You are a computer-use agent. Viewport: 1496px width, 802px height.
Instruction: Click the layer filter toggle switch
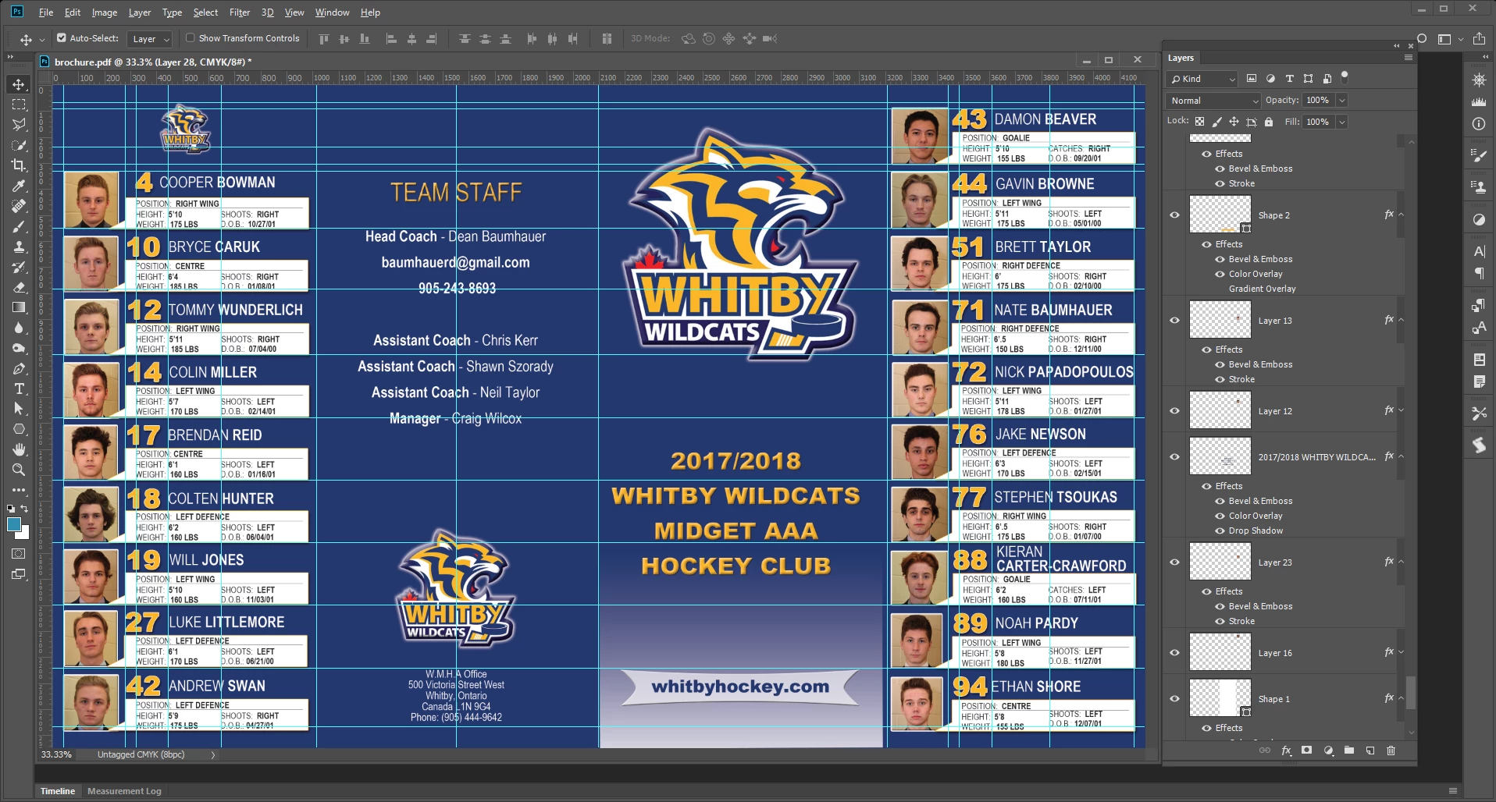pyautogui.click(x=1344, y=77)
